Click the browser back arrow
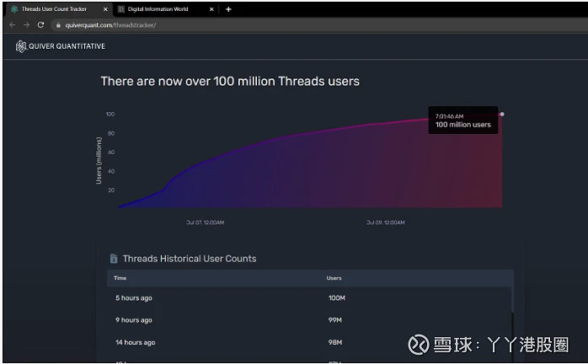This screenshot has width=588, height=364. 13,24
